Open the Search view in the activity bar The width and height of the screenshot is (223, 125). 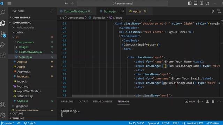pos(3,12)
